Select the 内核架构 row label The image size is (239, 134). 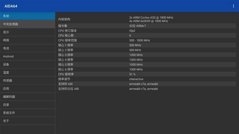pyautogui.click(x=64, y=19)
